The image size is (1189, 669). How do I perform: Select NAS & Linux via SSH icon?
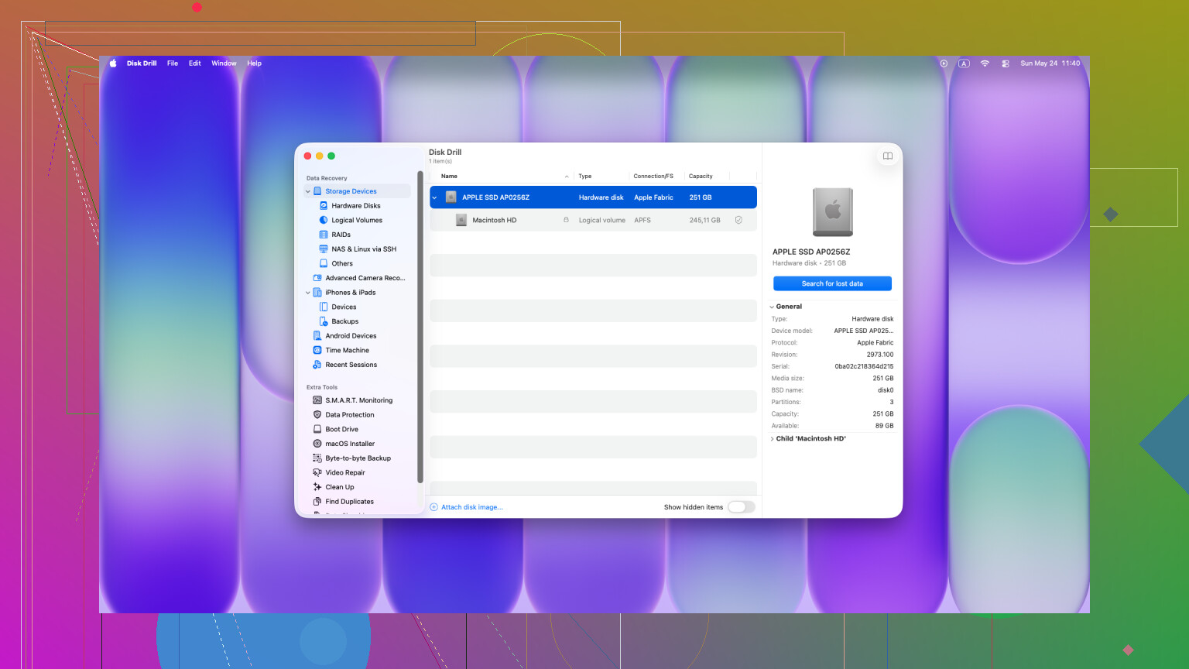point(324,249)
